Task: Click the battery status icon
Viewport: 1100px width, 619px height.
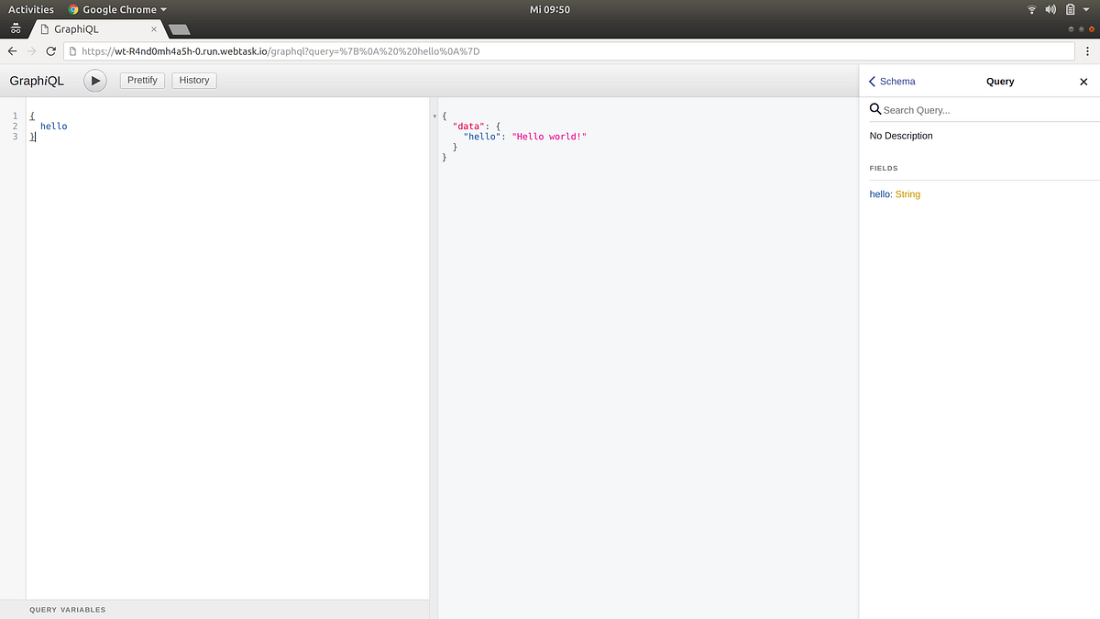Action: pyautogui.click(x=1069, y=9)
